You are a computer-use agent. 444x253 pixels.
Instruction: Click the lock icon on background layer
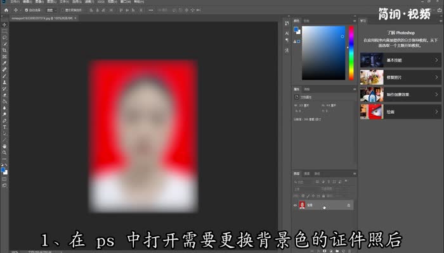[349, 206]
